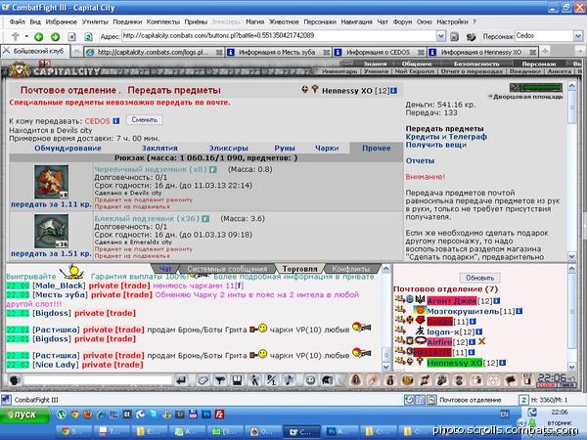Open Кредиты и Телеграф link
Image resolution: width=587 pixels, height=440 pixels.
446,137
